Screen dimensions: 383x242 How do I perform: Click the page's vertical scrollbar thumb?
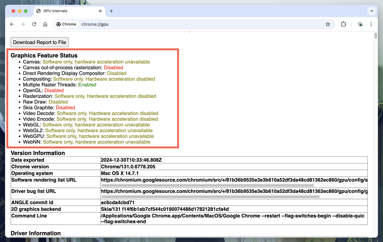click(376, 36)
